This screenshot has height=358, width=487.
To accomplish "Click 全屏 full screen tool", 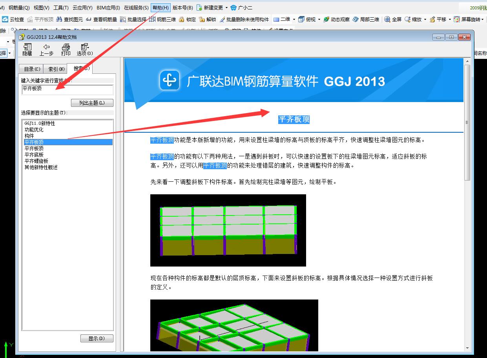I will (x=393, y=19).
